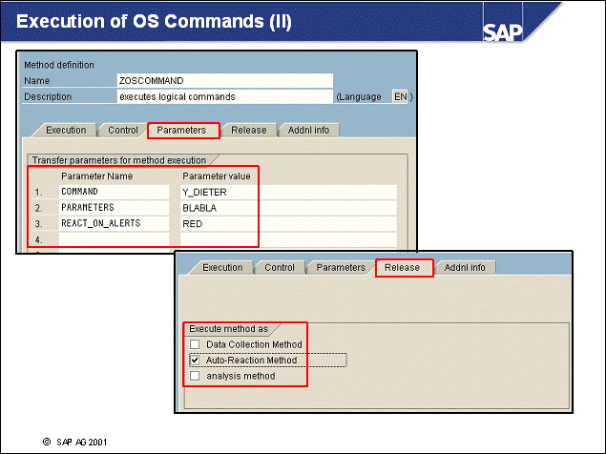Screen dimensions: 606x454
Task: Tick the analysis method checkbox
Action: (x=196, y=377)
